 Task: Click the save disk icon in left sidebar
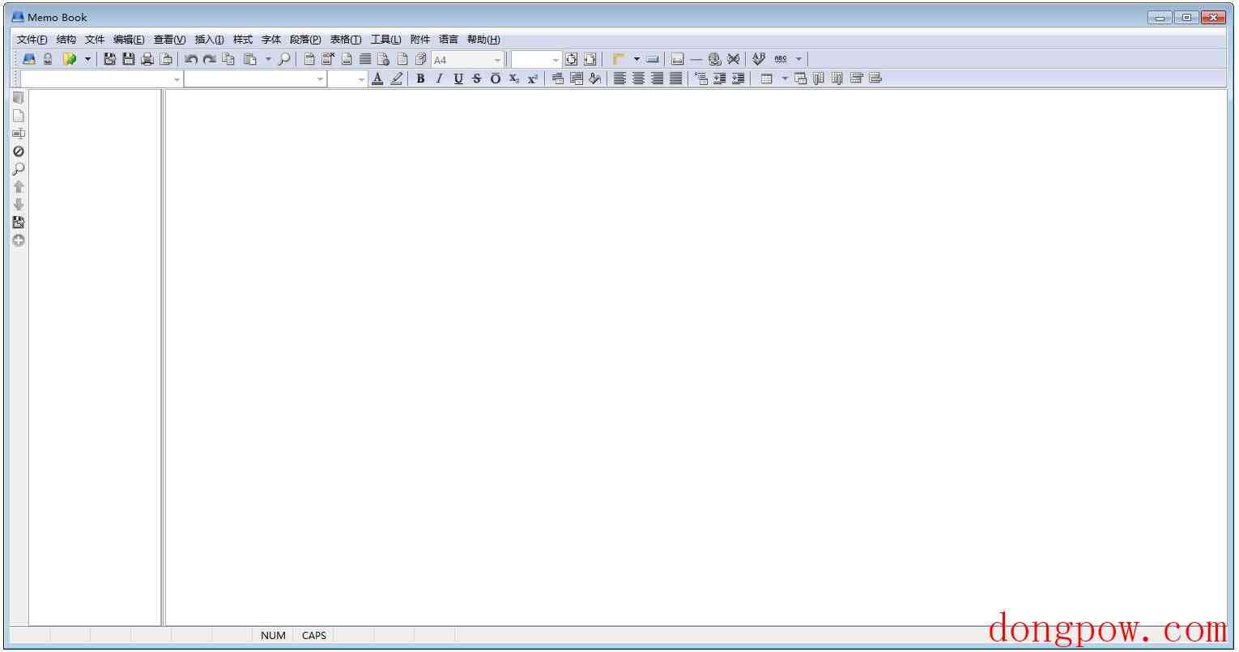tap(19, 222)
